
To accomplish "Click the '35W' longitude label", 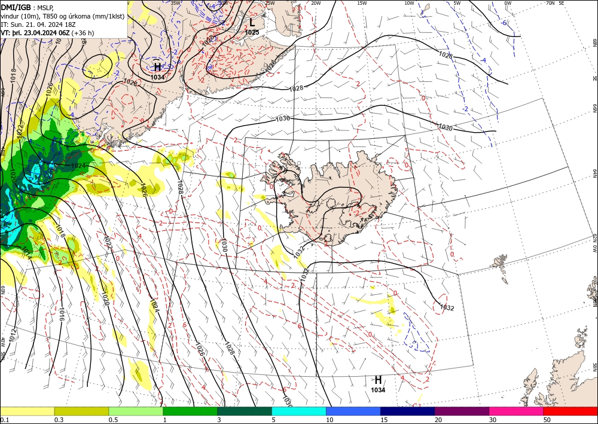I will tap(175, 3).
